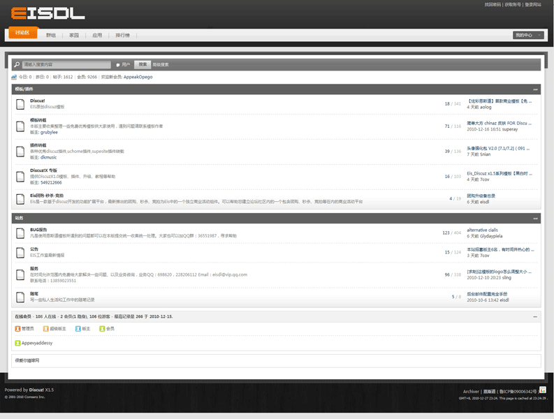
Task: Click the 找回密码 link at top right
Action: pos(493,5)
